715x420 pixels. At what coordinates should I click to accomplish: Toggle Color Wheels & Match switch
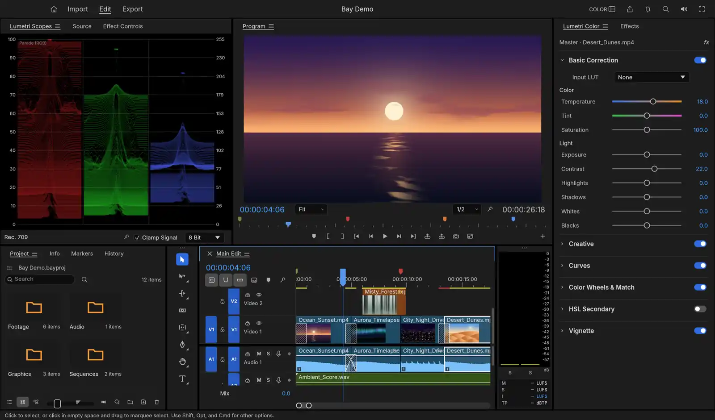click(700, 287)
